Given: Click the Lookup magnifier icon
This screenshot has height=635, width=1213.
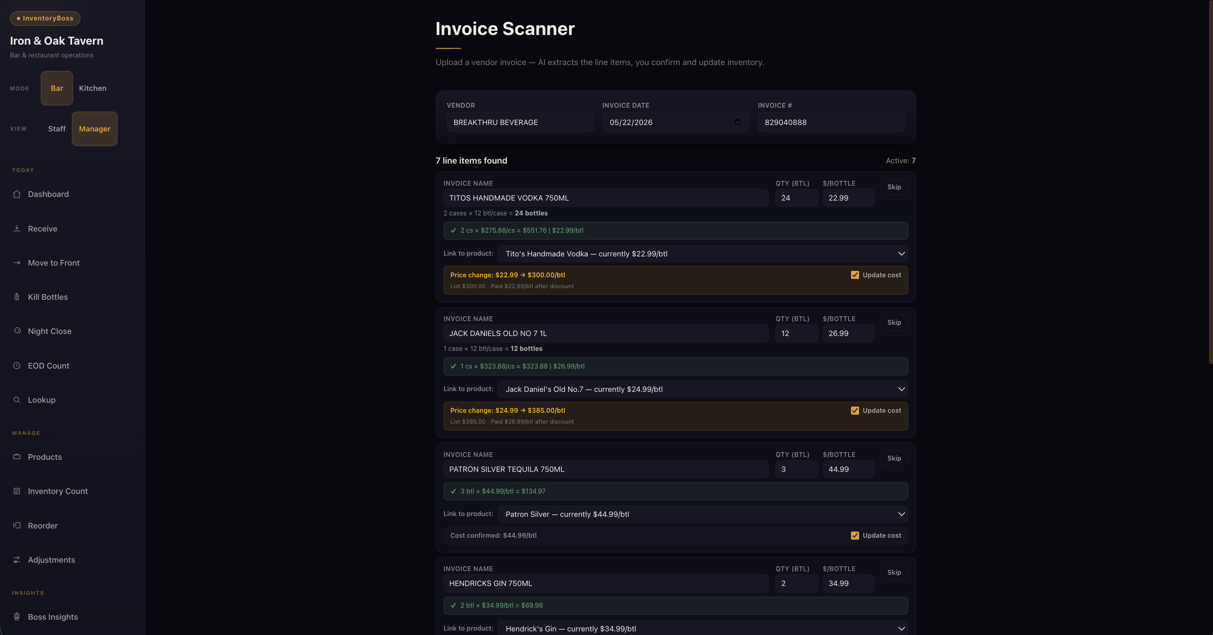Looking at the screenshot, I should click(17, 399).
